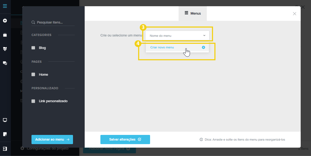Screen dimensions: 311x156
Task: Click the Blog label text
Action: pos(42,48)
